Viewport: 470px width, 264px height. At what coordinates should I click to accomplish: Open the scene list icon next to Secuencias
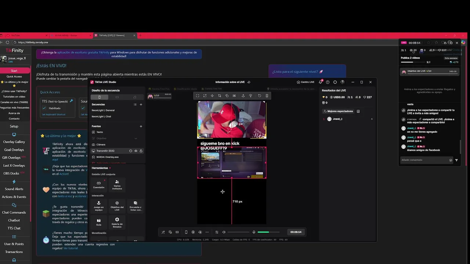point(135,104)
